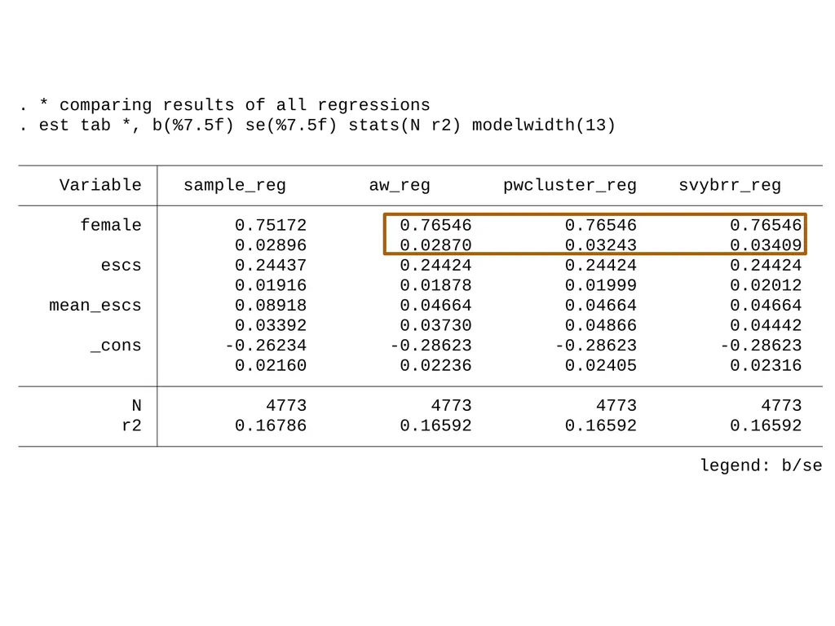Select aw_reg escs coefficient 0.24424

[435, 265]
